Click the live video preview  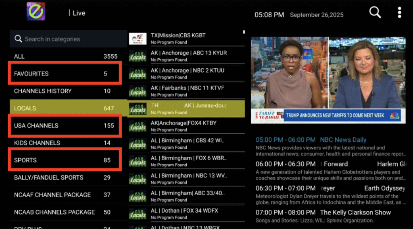328,80
